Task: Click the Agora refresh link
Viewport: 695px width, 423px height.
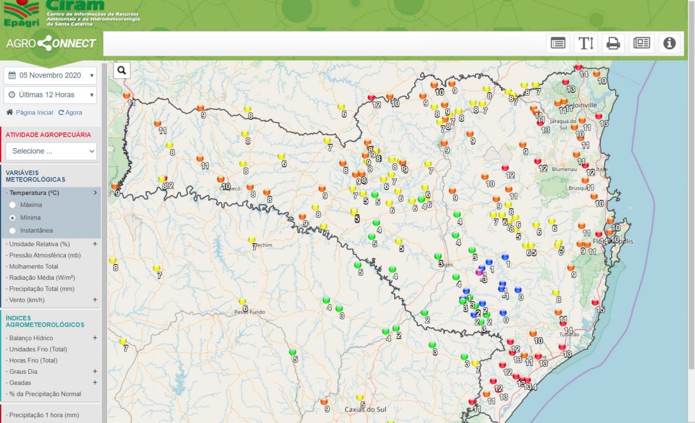Action: click(73, 112)
